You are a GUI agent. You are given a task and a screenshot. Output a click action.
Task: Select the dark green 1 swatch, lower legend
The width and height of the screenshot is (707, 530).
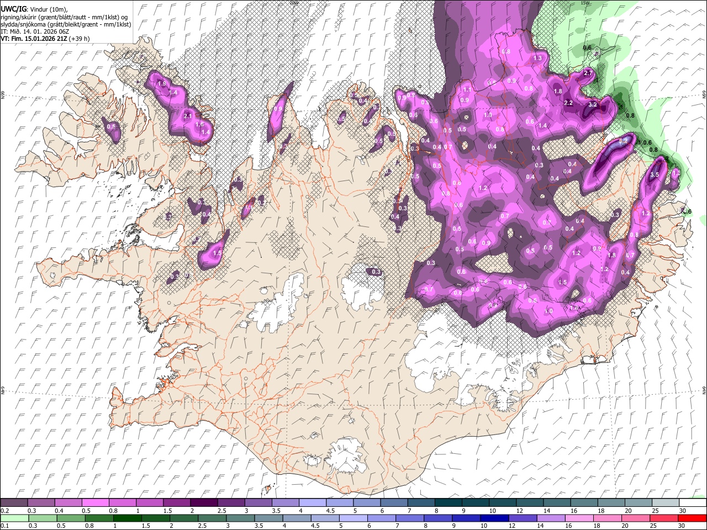(x=127, y=518)
